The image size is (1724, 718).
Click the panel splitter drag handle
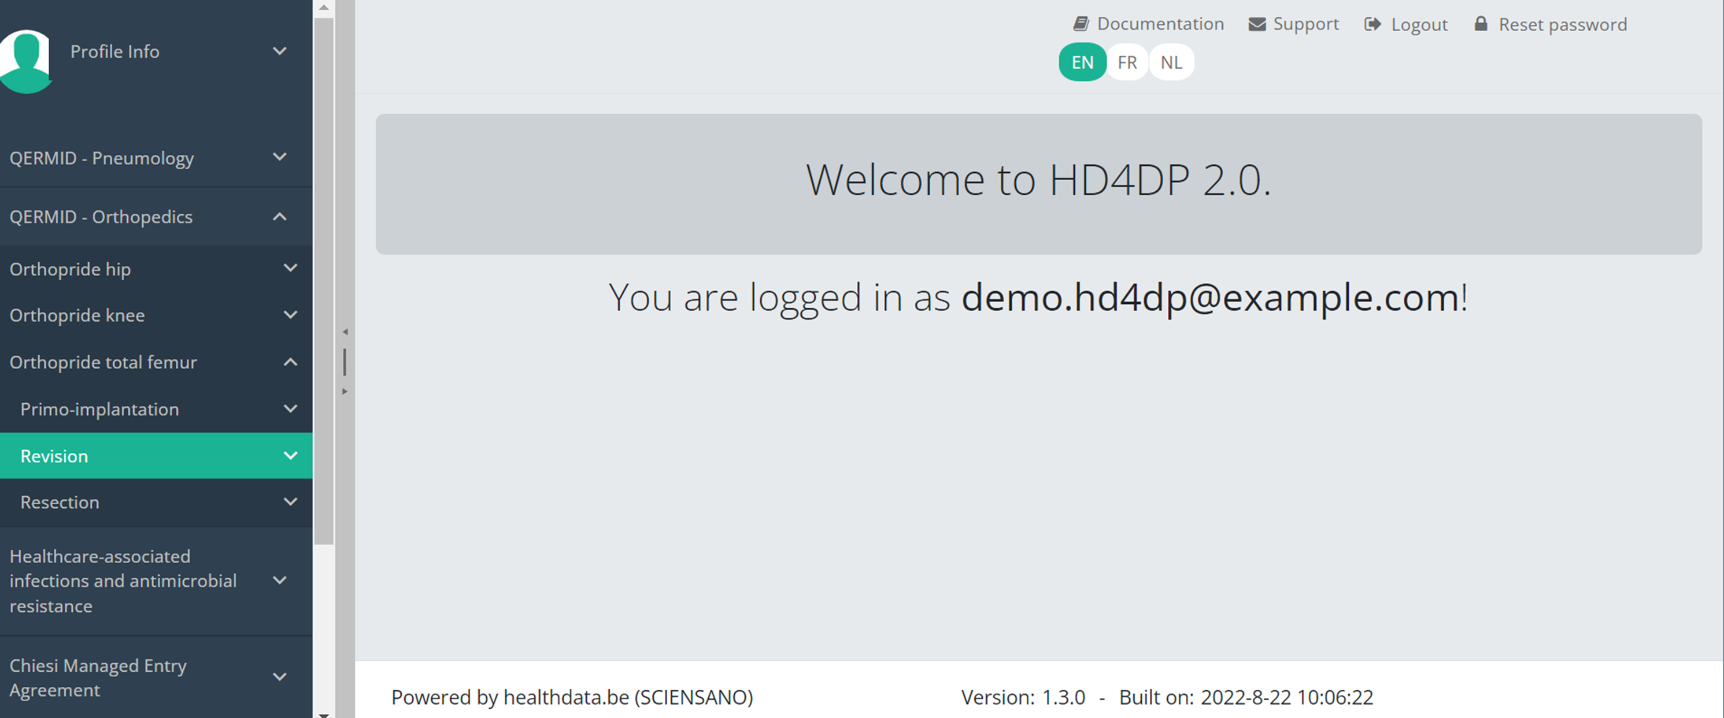tap(345, 362)
